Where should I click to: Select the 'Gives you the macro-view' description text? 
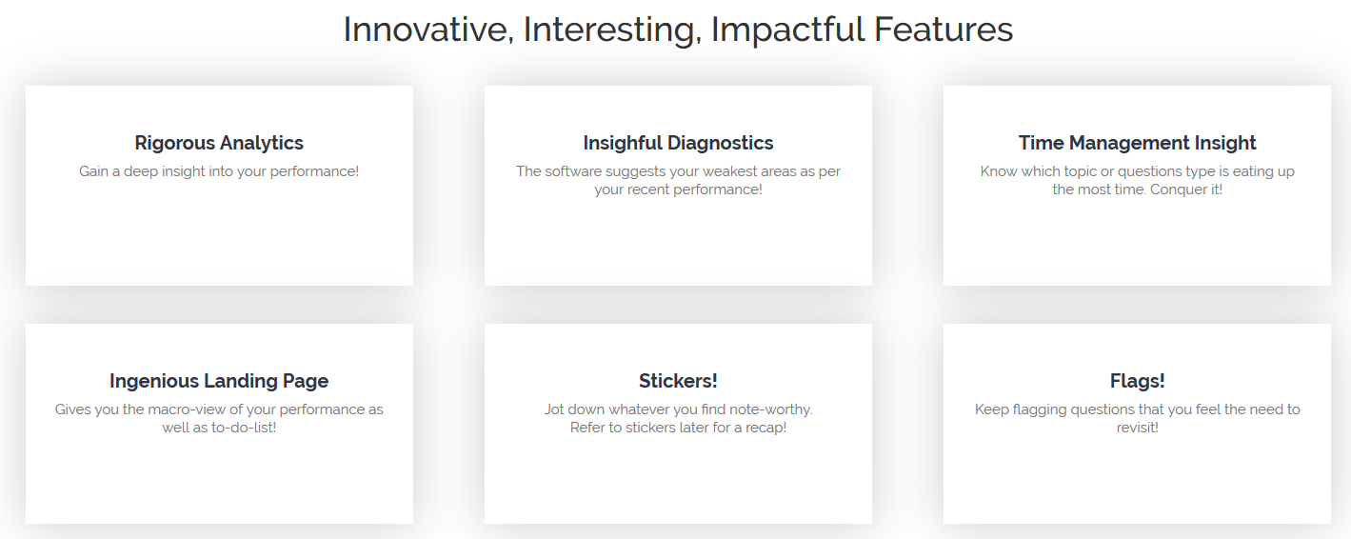[219, 418]
